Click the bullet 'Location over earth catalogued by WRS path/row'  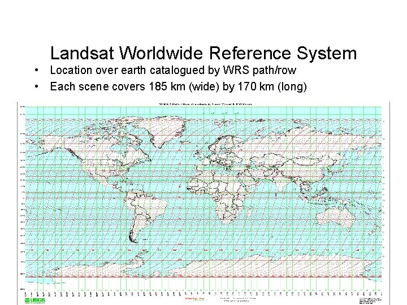point(173,70)
